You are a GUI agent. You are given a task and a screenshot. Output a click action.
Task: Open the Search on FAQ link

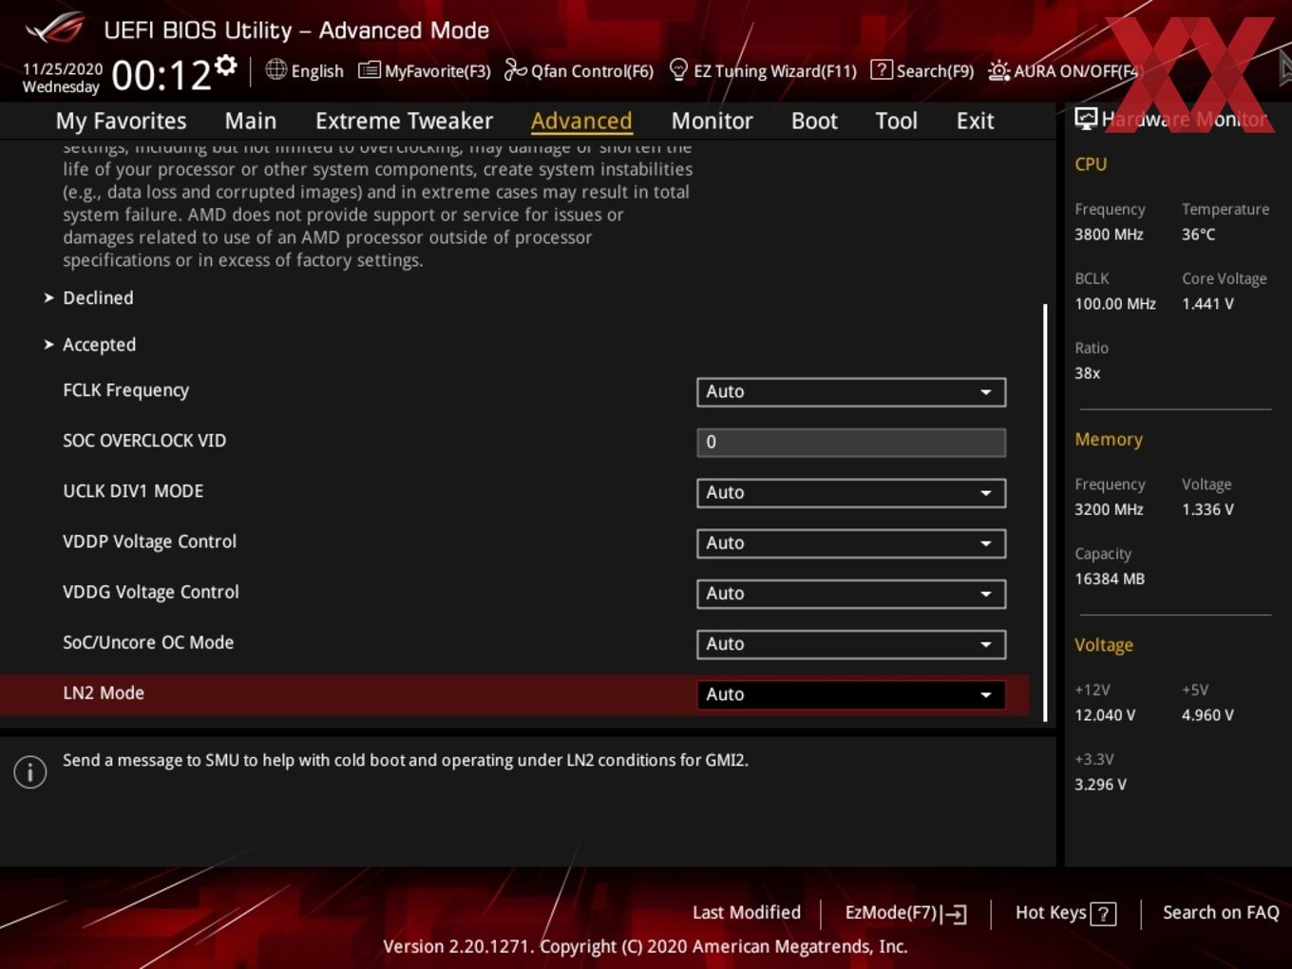(x=1221, y=912)
